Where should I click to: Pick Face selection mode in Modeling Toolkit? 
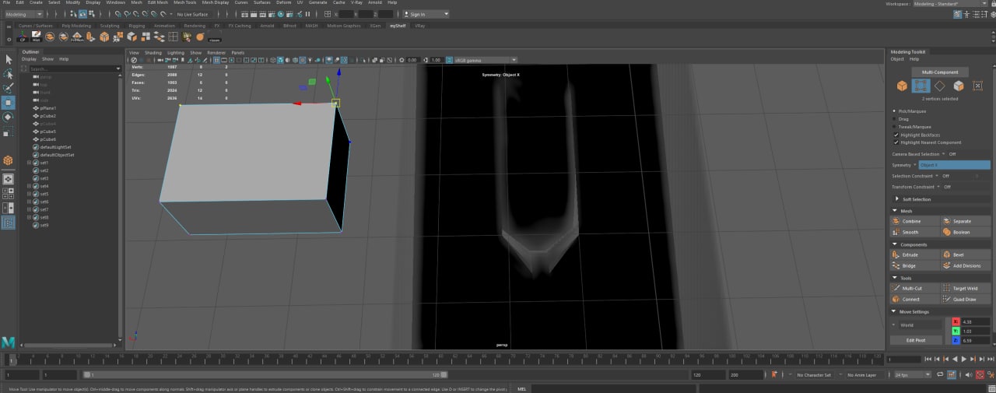(959, 86)
